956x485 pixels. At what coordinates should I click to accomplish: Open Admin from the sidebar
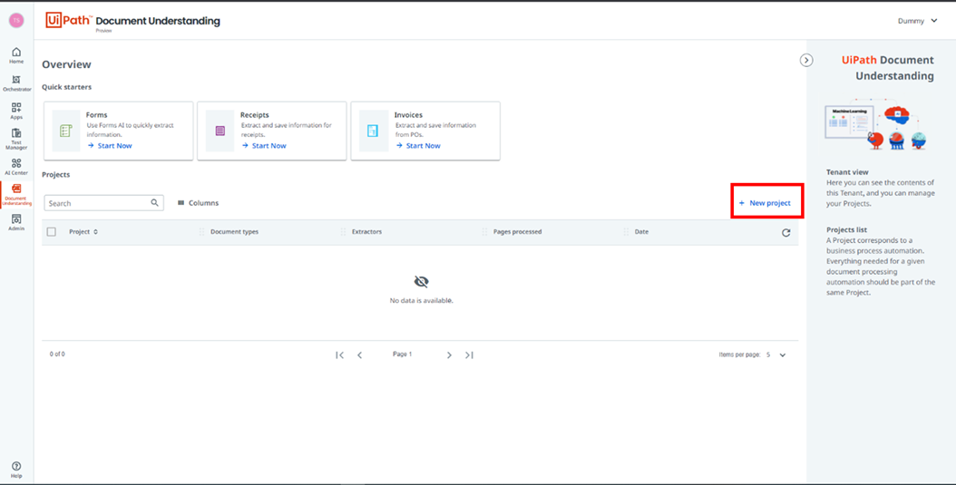point(16,223)
